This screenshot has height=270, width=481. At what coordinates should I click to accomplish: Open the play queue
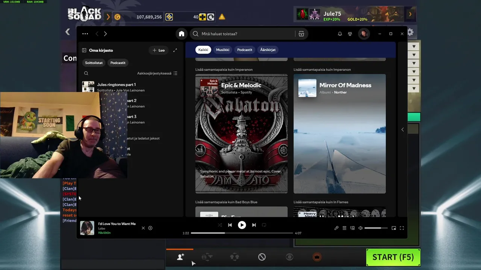(344, 228)
